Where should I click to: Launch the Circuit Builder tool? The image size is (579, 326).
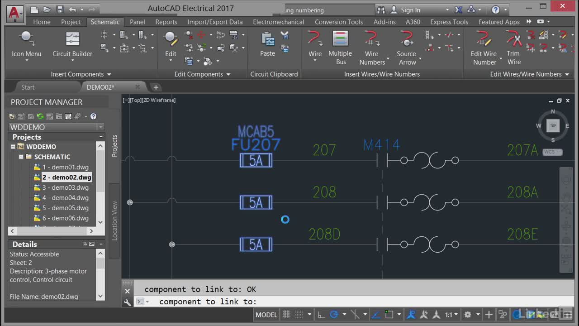tap(72, 44)
